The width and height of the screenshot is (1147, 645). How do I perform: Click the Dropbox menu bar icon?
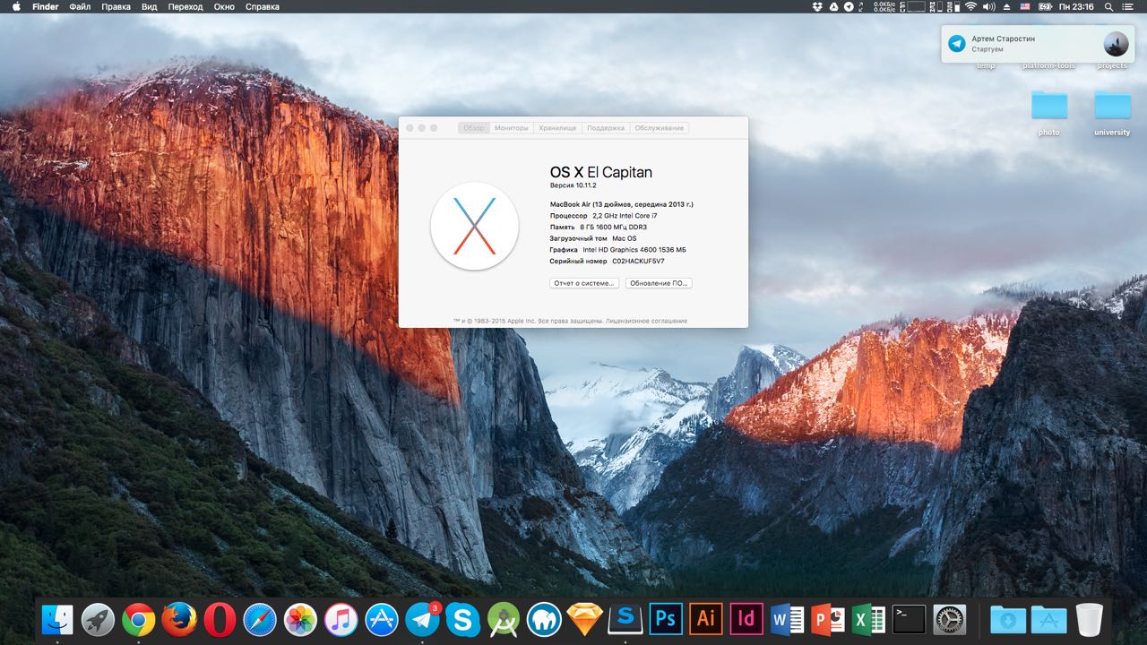point(817,6)
